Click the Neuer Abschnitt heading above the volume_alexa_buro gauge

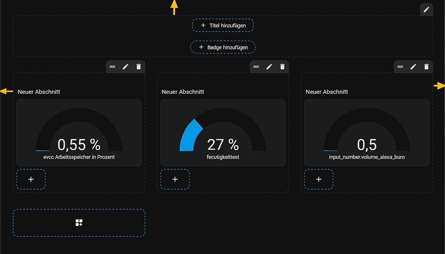tap(327, 92)
